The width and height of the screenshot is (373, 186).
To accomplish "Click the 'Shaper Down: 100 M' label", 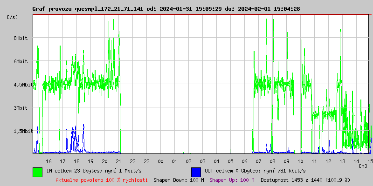I will click(179, 179).
